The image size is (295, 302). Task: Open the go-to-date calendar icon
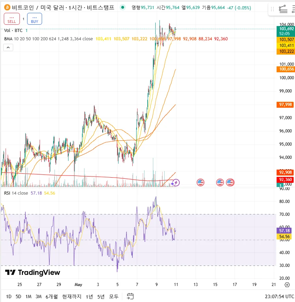(x=130, y=296)
